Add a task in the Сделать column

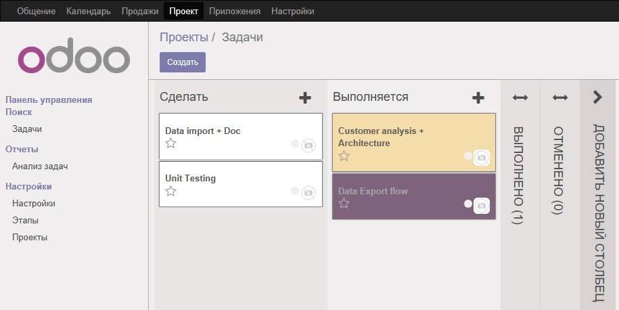pos(304,97)
